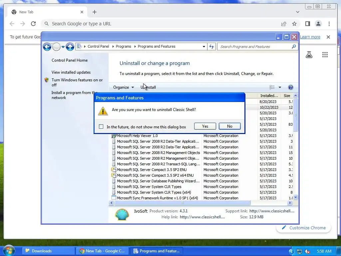Image resolution: width=341 pixels, height=256 pixels.
Task: Open Control Panel Home link
Action: point(70,60)
